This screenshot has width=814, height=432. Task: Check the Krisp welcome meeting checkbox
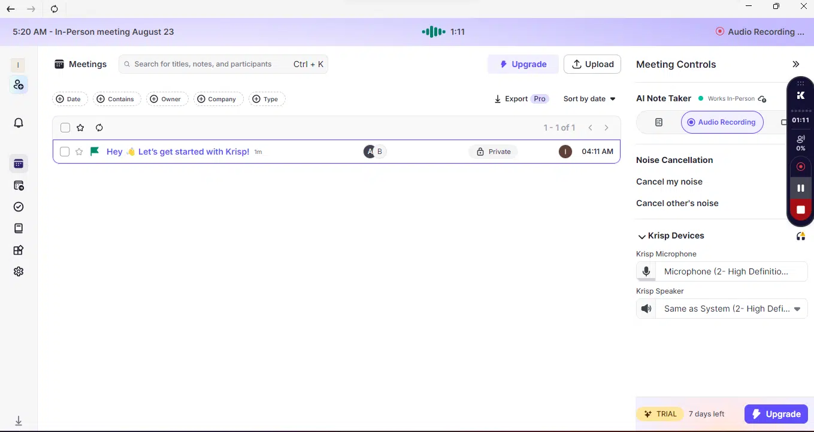(65, 152)
